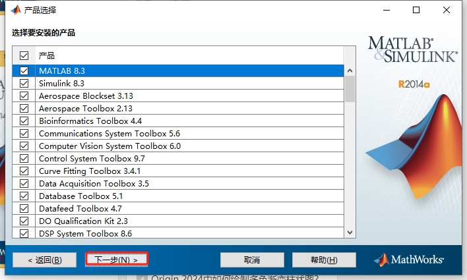The width and height of the screenshot is (467, 280).
Task: Select the DO Qualification Kit 2.3 row text
Action: 83,221
